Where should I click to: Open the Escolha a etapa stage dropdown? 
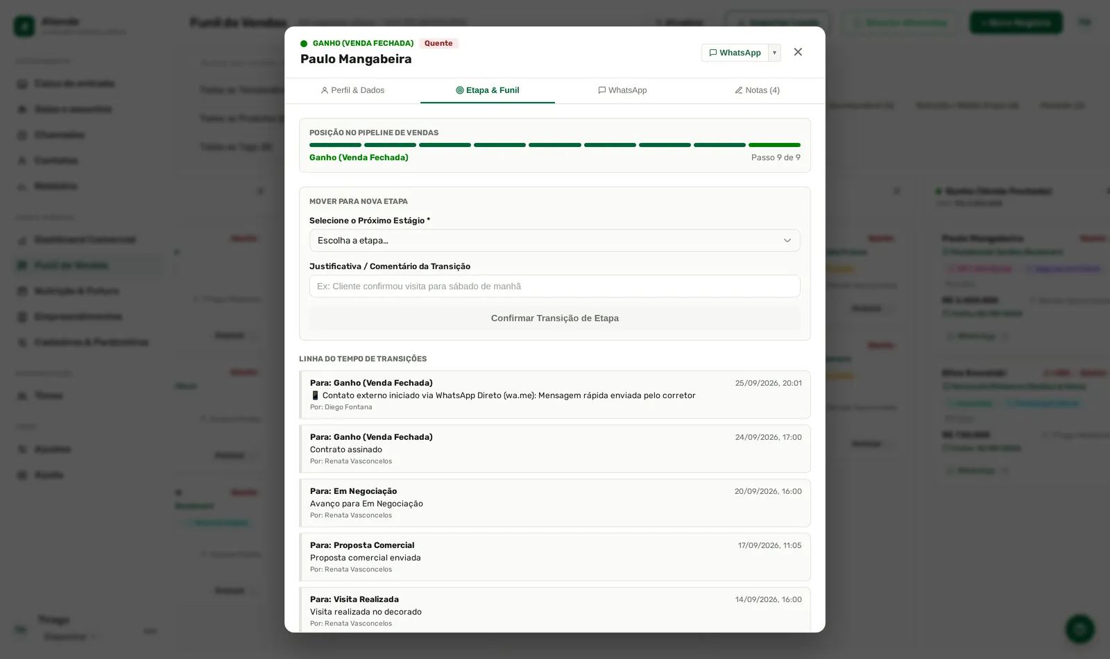[x=555, y=241]
